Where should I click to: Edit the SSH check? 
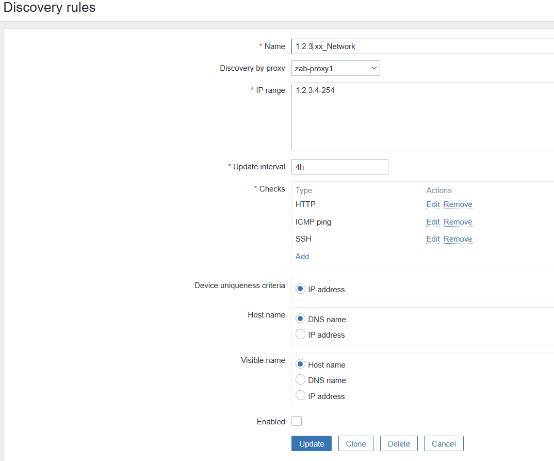pyautogui.click(x=433, y=239)
